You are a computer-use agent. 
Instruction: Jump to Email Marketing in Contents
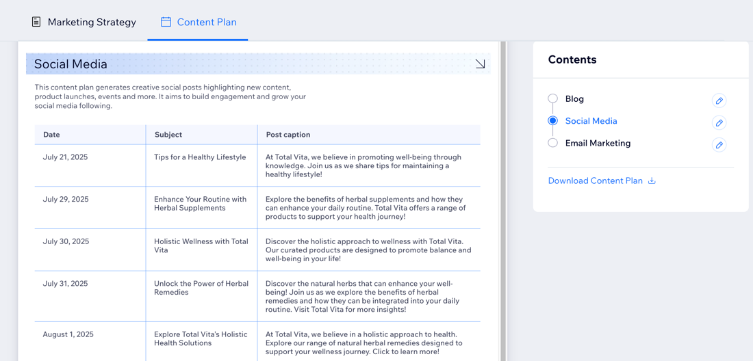pyautogui.click(x=598, y=143)
